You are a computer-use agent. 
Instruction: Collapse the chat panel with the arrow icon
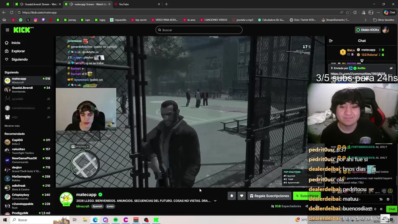[331, 41]
